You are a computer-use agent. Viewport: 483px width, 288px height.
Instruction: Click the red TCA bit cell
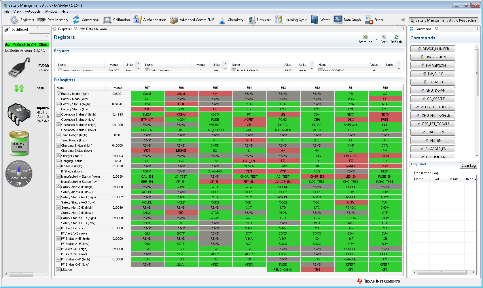[181, 104]
